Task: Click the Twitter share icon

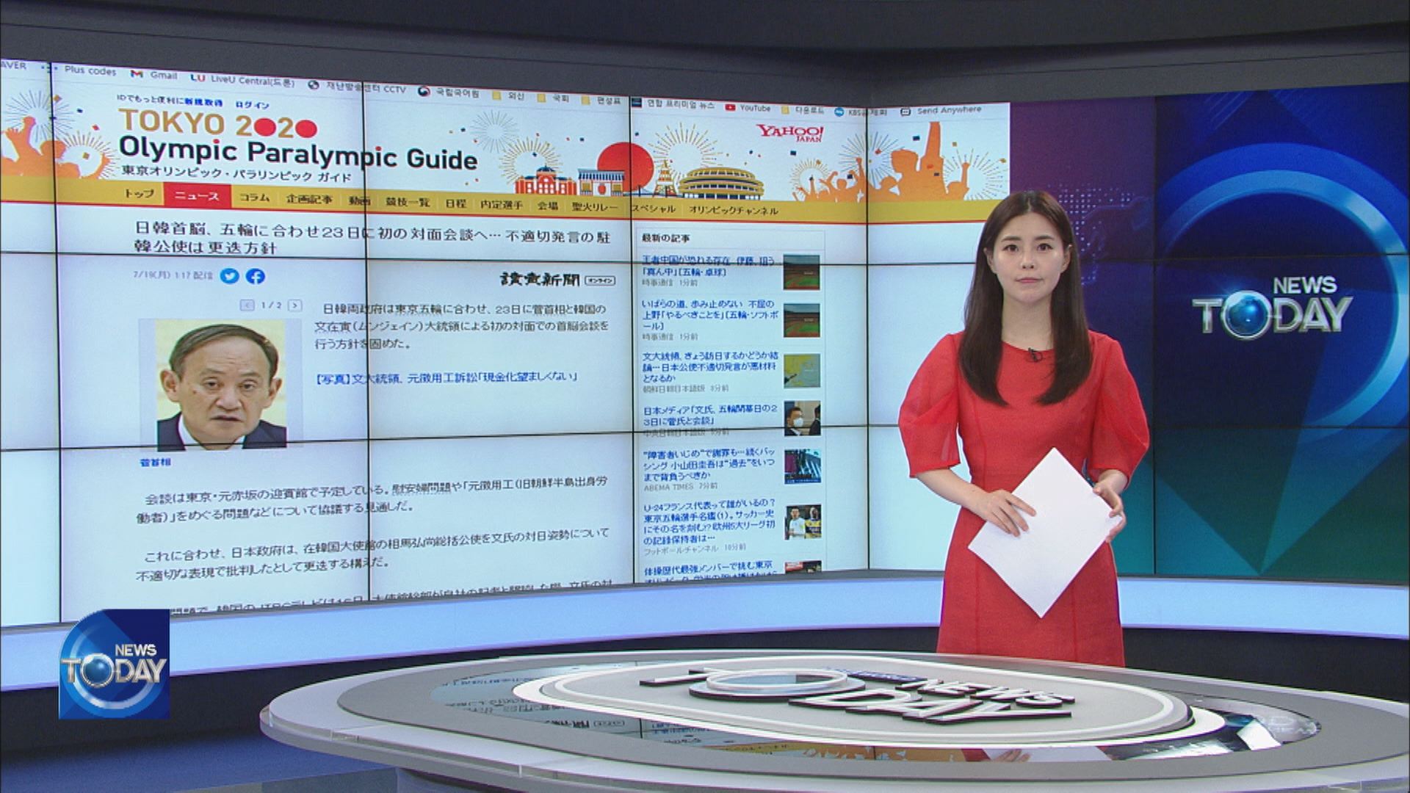Action: (230, 276)
